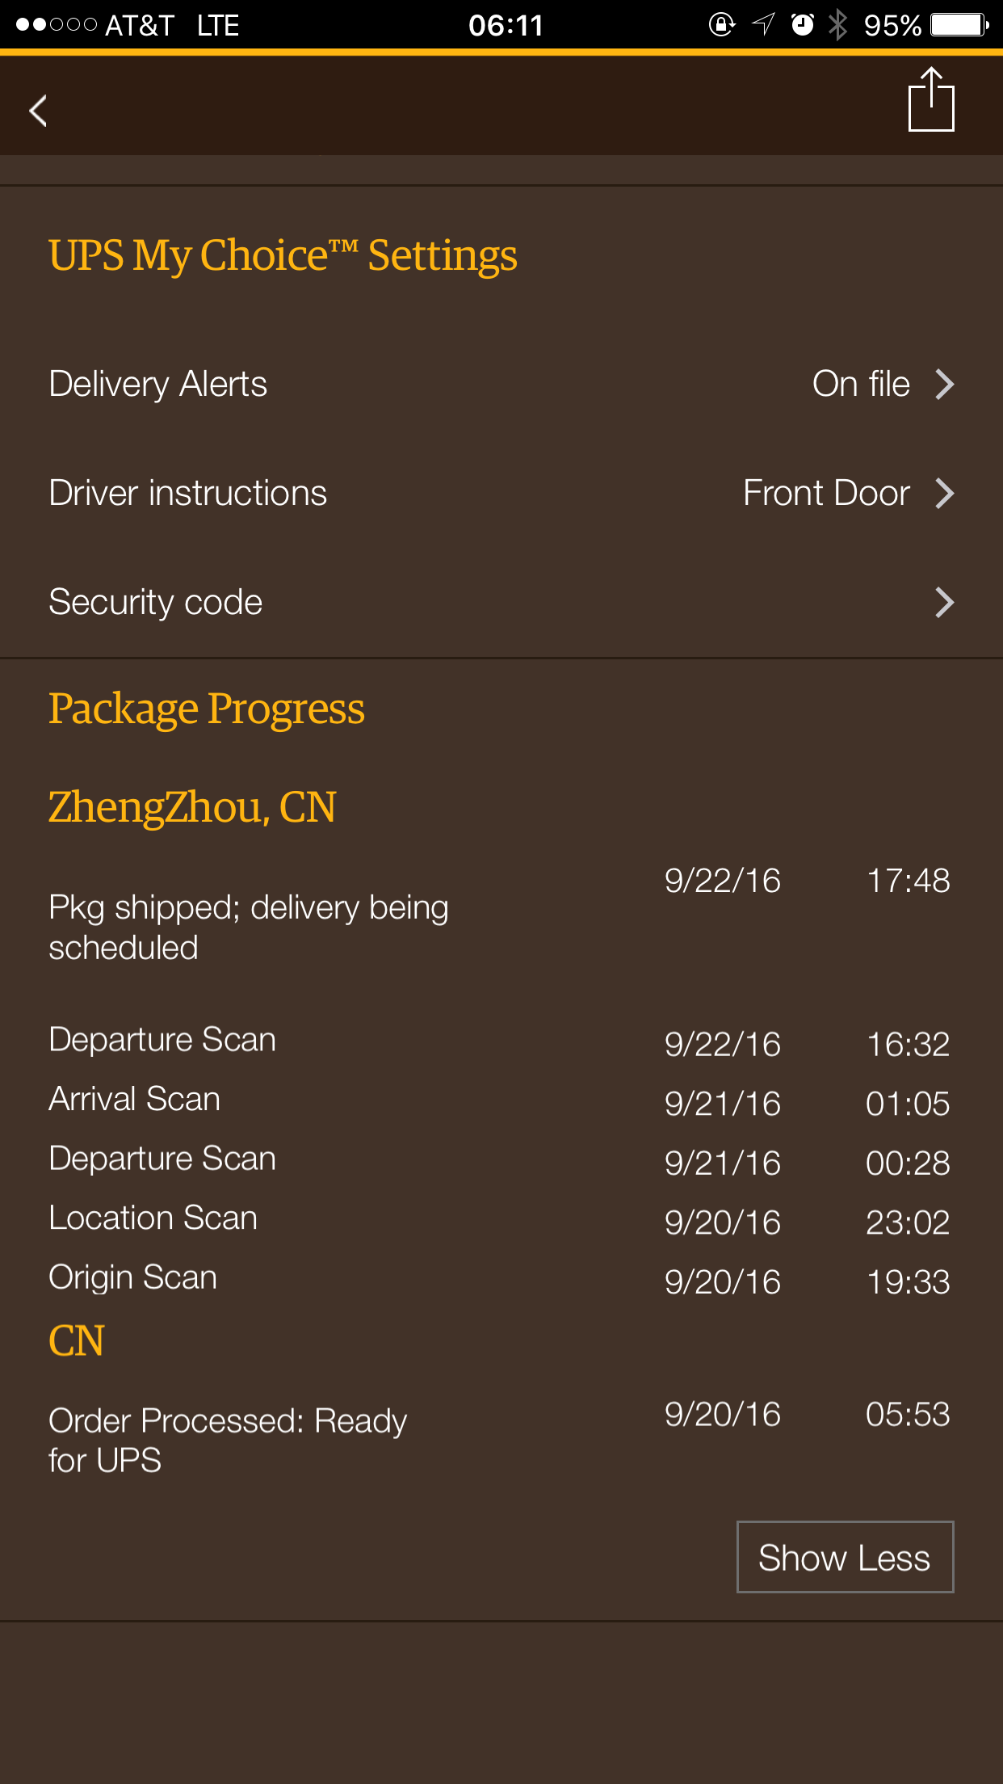Tap the ZhengZhou, CN location heading
This screenshot has width=1003, height=1784.
pos(192,807)
